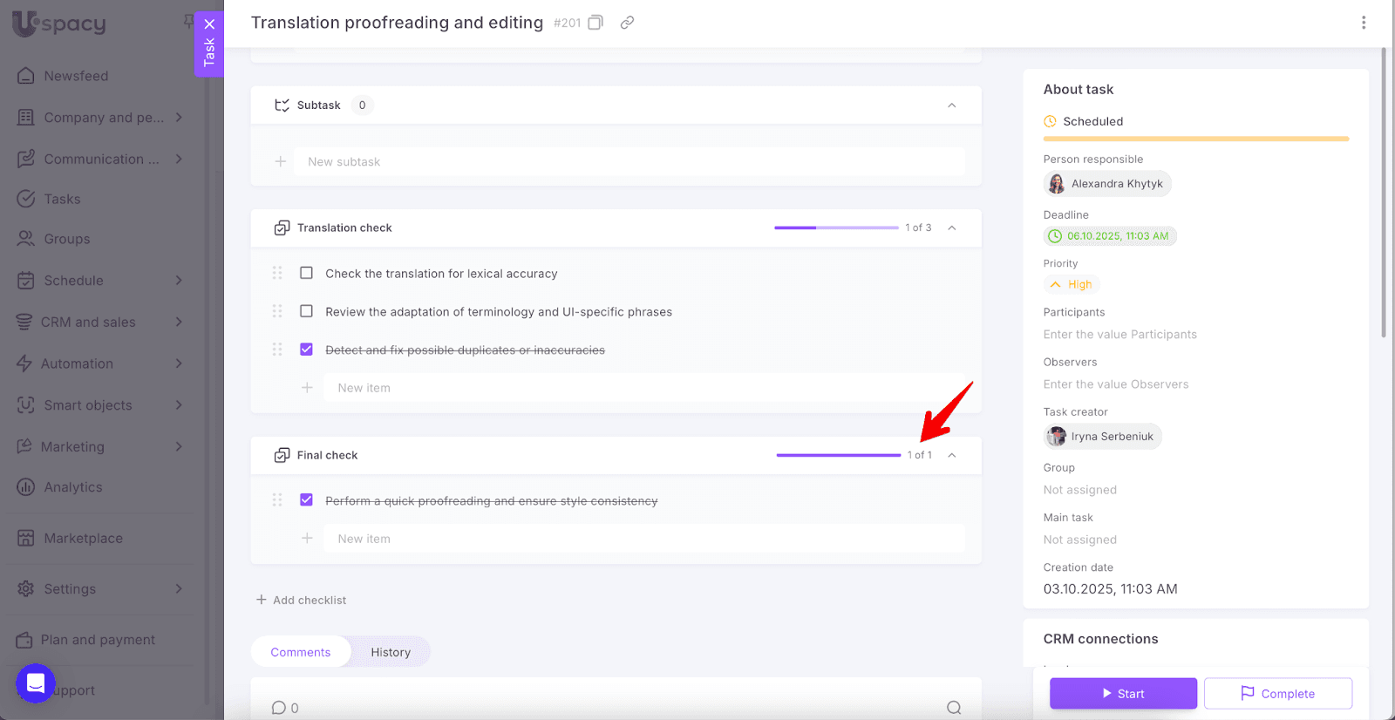Collapse the Final check checklist
1395x720 pixels.
951,455
